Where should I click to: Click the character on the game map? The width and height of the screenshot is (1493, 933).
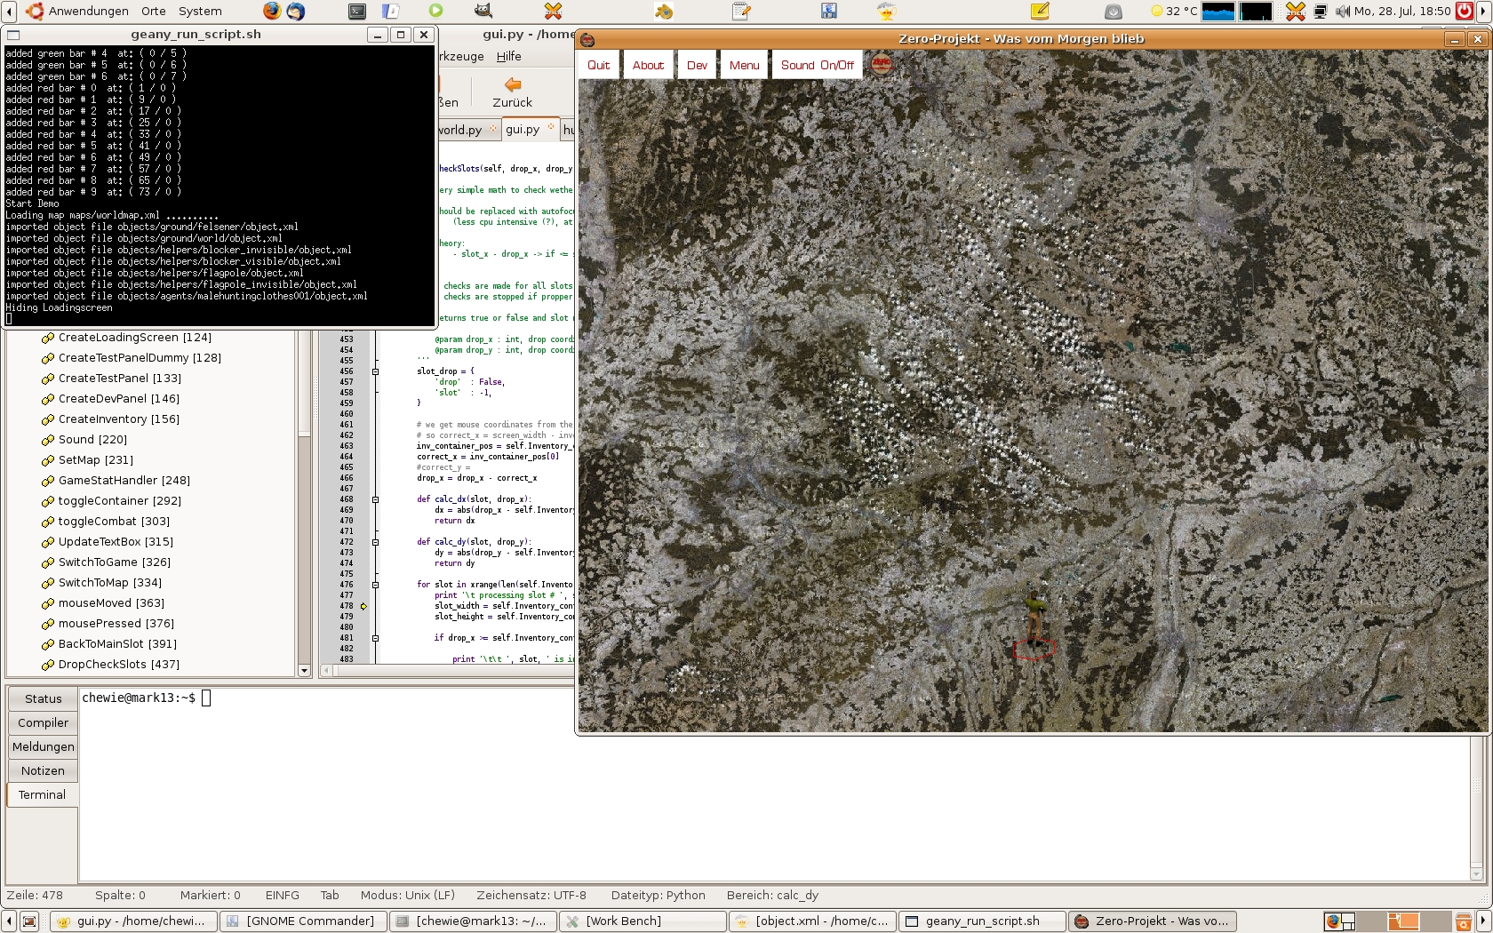[1034, 616]
